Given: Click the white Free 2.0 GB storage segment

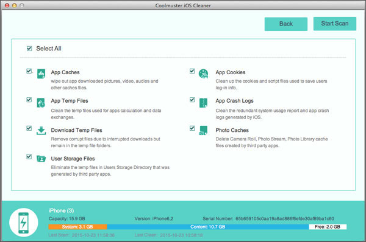Looking at the screenshot, I should pos(328,227).
